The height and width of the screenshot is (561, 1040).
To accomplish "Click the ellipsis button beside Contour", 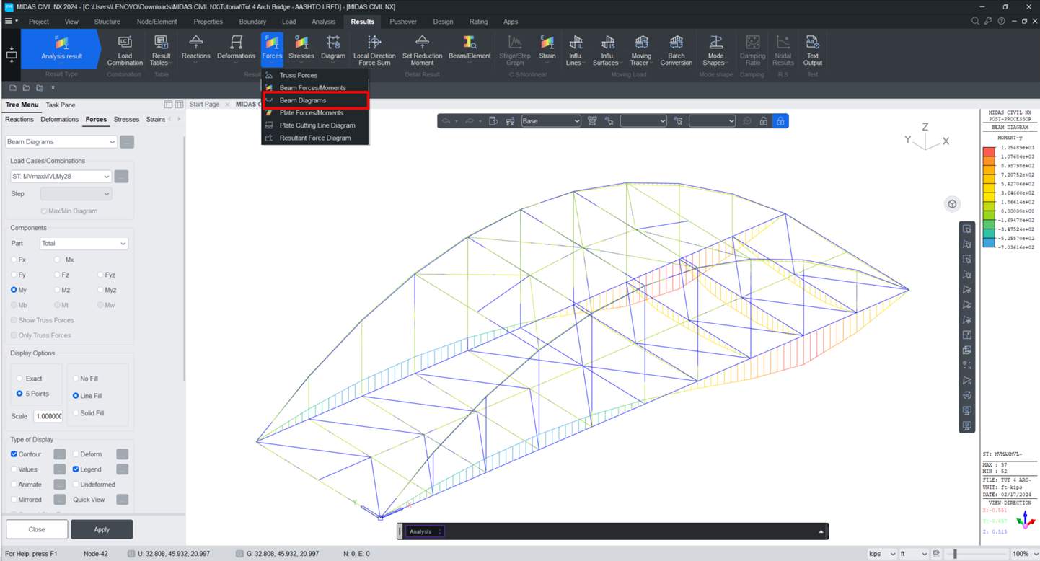I will click(x=59, y=454).
